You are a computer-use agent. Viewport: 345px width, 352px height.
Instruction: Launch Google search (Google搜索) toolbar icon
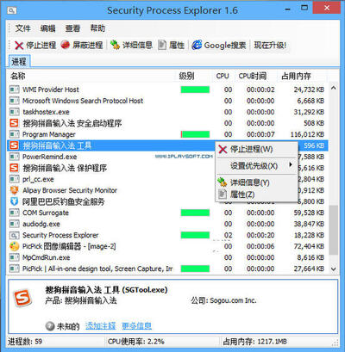coord(197,45)
